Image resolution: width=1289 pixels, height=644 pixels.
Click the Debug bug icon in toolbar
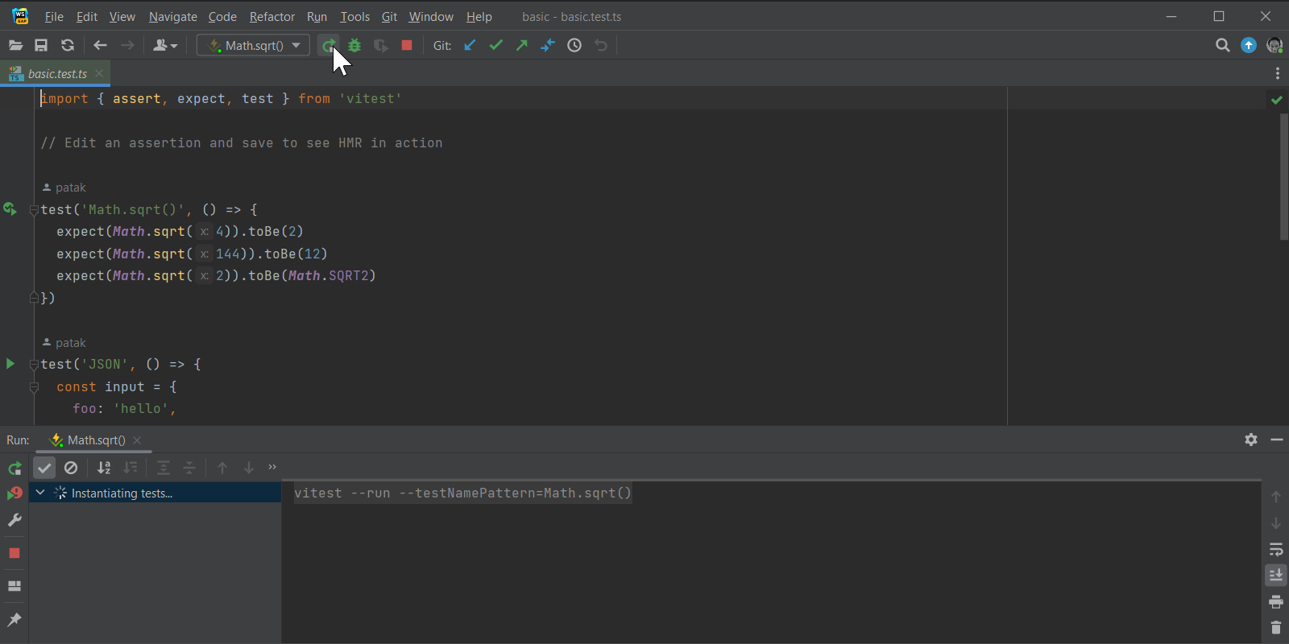[354, 46]
